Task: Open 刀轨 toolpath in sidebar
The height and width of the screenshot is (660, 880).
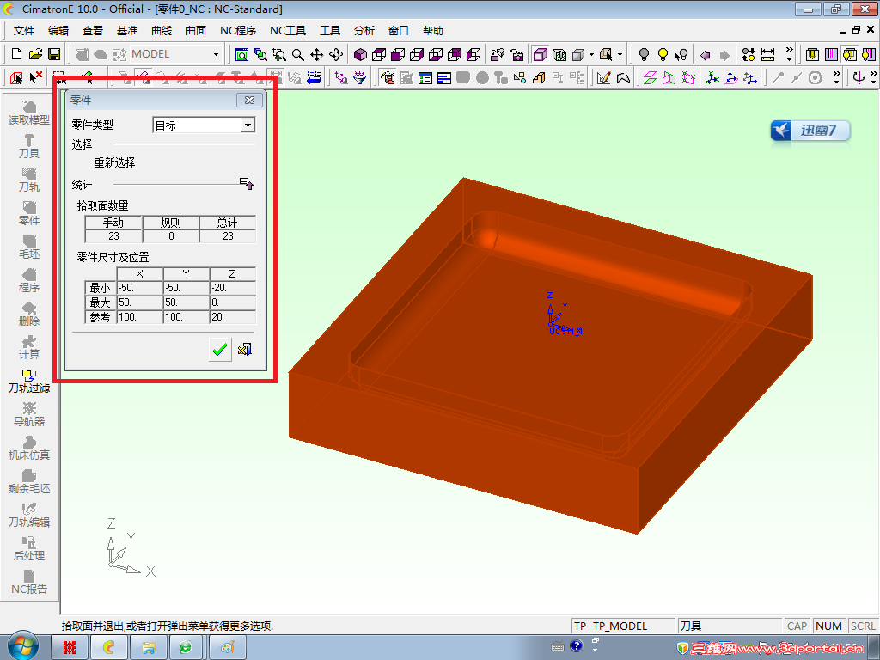Action: 29,180
